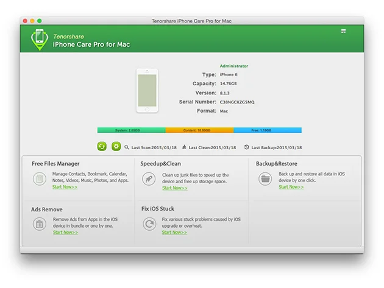Click the Speedup&Clean rocket icon
Image resolution: width=384 pixels, height=288 pixels.
pos(149,179)
